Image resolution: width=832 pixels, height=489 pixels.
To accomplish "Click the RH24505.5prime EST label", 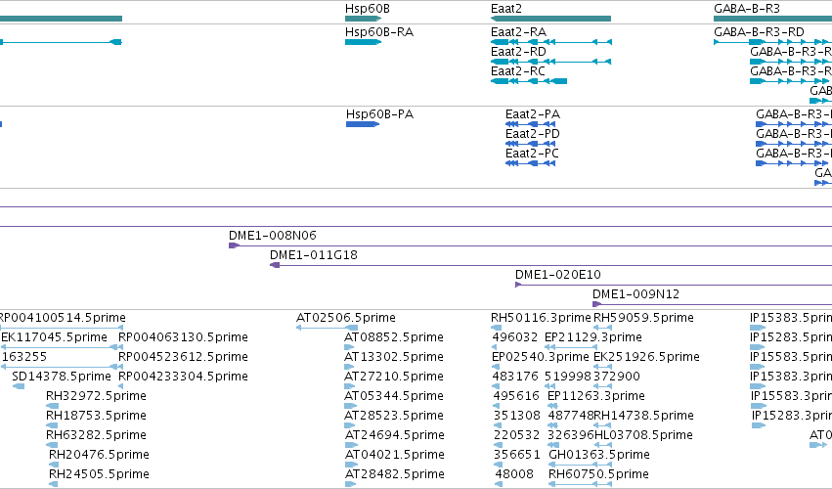I will 99,474.
